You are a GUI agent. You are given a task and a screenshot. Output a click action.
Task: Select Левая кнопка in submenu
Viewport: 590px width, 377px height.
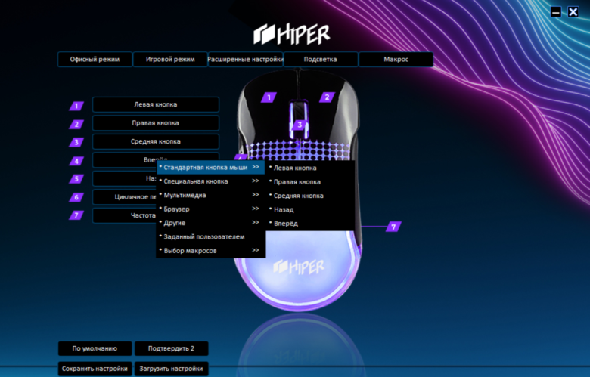pos(310,168)
